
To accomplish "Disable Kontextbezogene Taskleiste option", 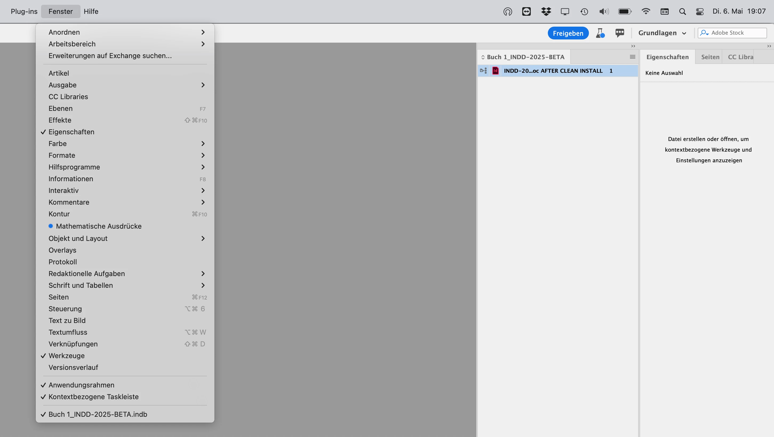I will (93, 397).
